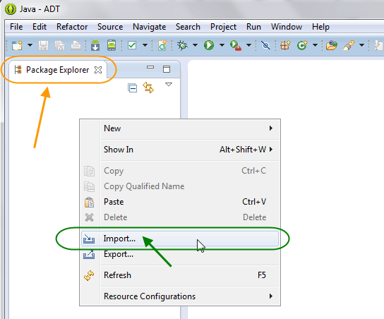
Task: Click the green Run button icon
Action: pyautogui.click(x=209, y=45)
